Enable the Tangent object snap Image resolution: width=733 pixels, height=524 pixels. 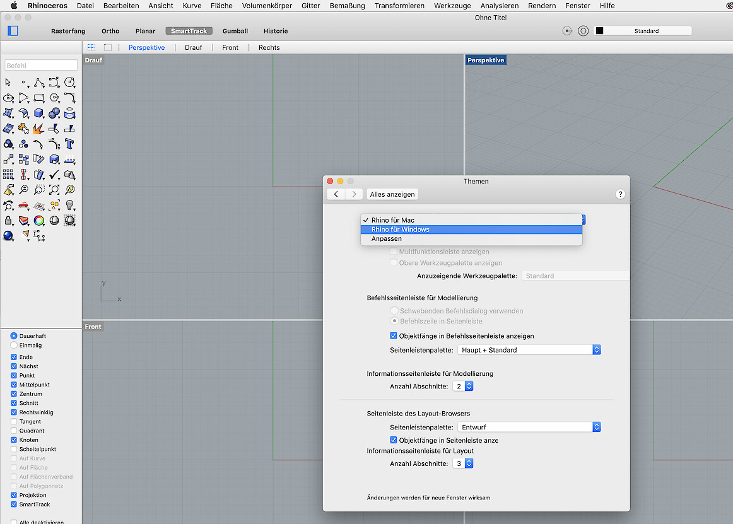(13, 422)
